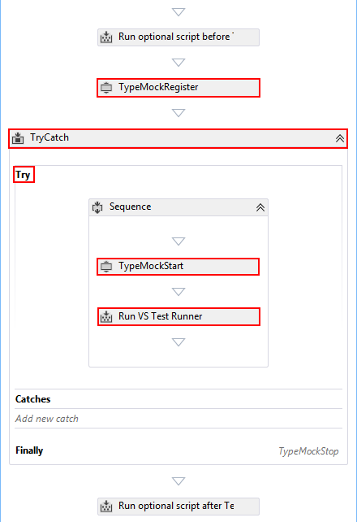Select the Run VS Test Runner activity
The height and width of the screenshot is (522, 357).
178,316
